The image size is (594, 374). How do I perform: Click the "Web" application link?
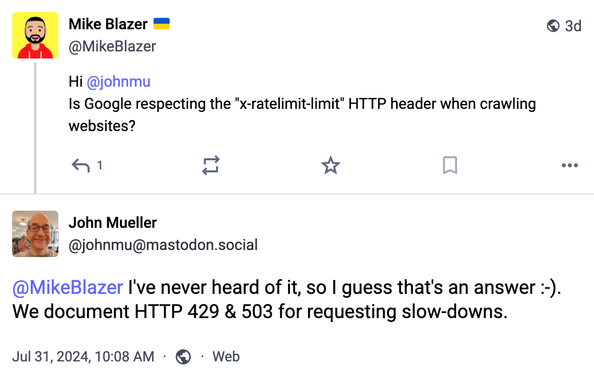pos(226,357)
